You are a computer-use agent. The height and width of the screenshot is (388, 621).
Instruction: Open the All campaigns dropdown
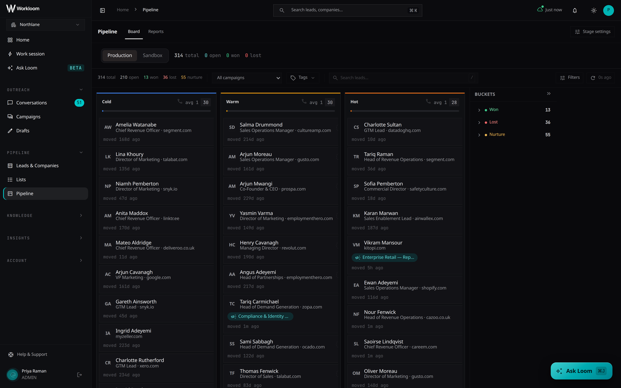coord(248,78)
